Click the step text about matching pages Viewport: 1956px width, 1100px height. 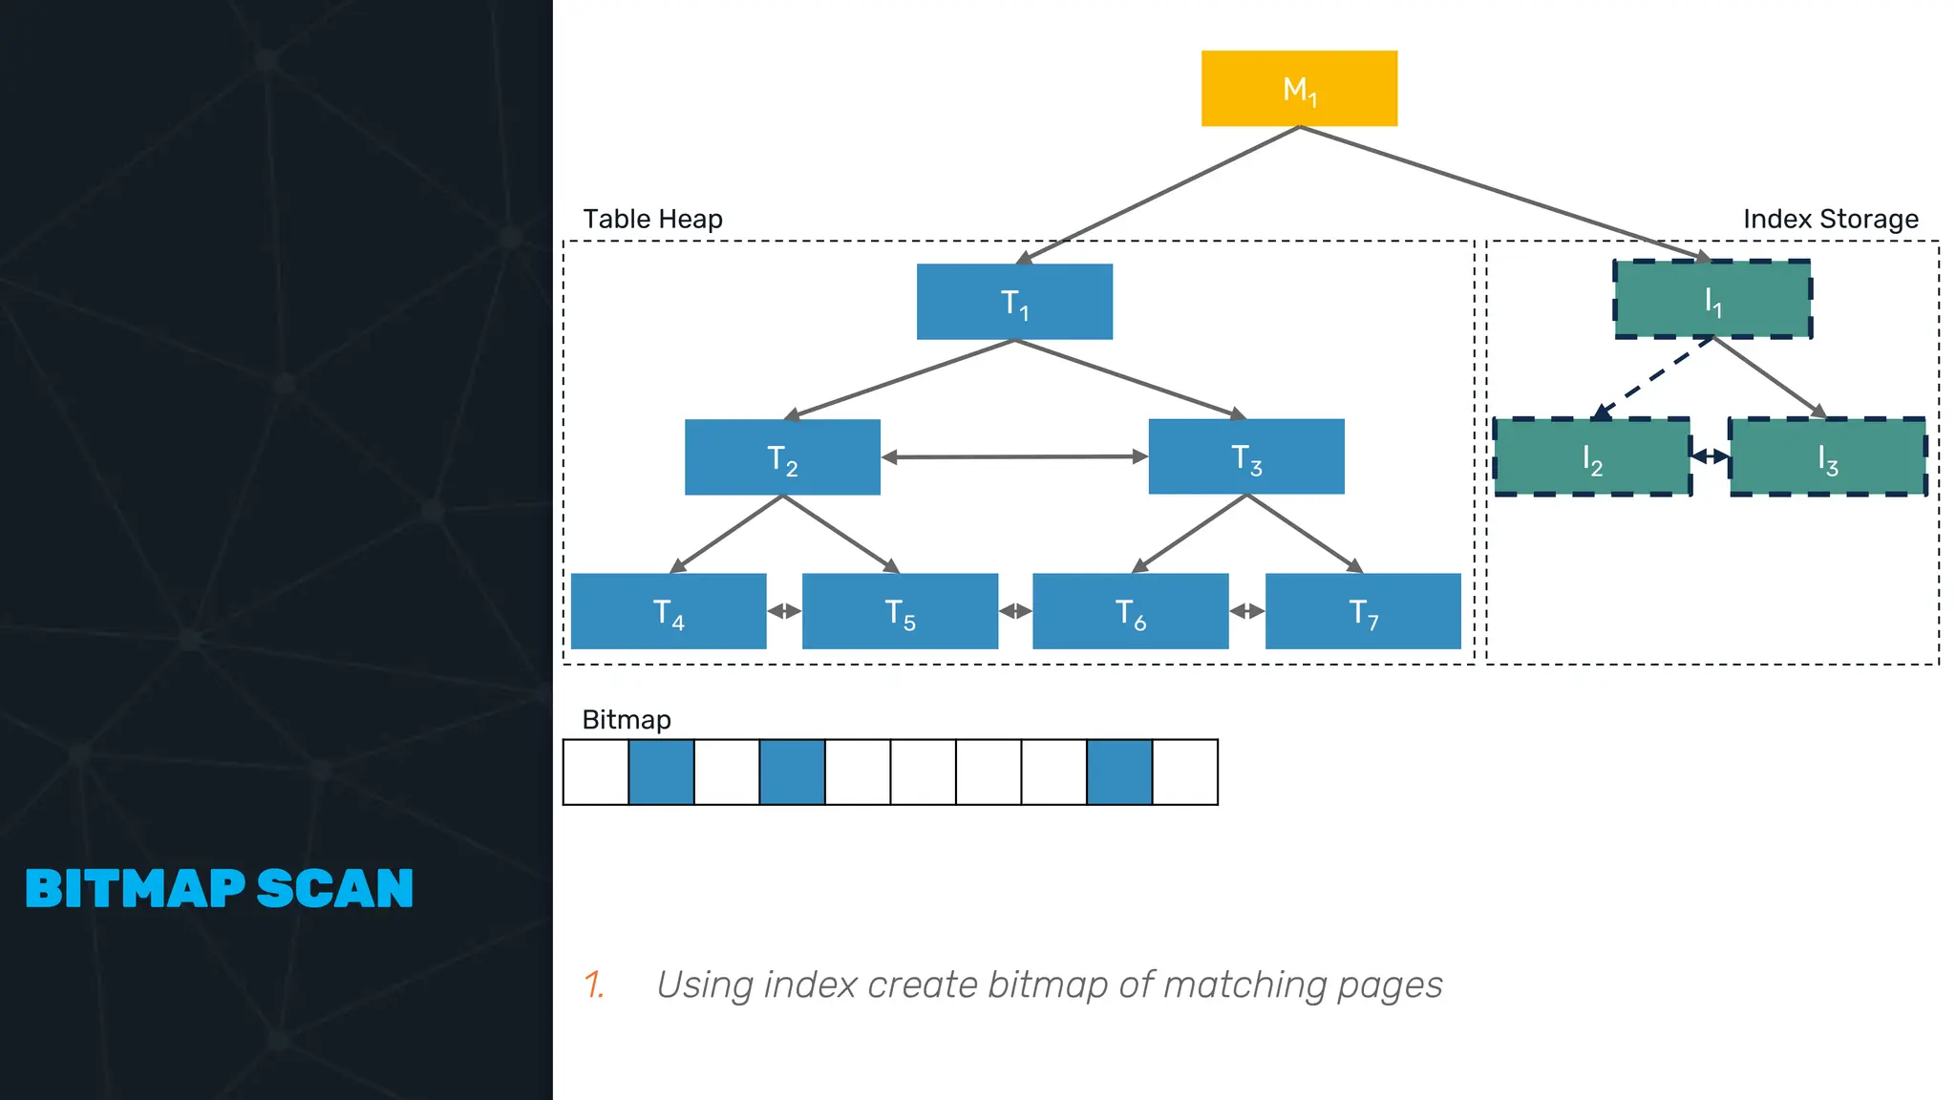(1049, 984)
